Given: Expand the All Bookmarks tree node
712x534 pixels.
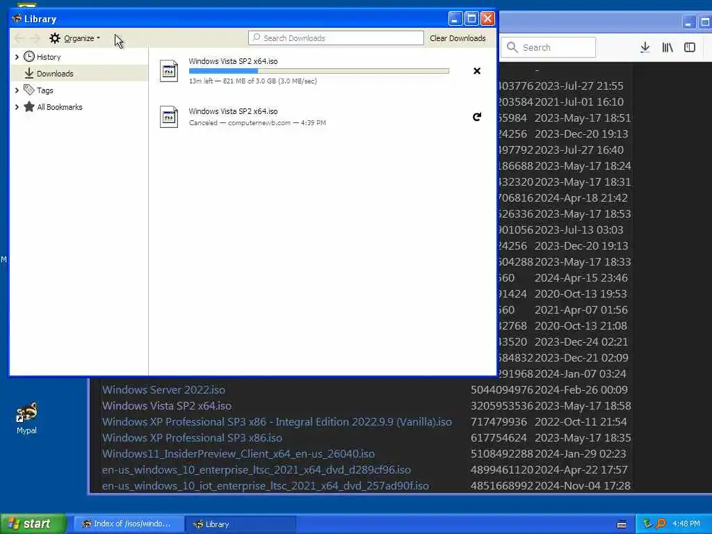Looking at the screenshot, I should point(17,107).
